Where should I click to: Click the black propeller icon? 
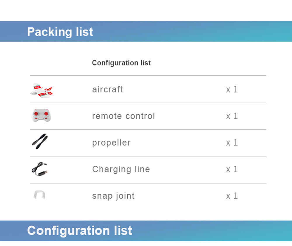(x=40, y=142)
